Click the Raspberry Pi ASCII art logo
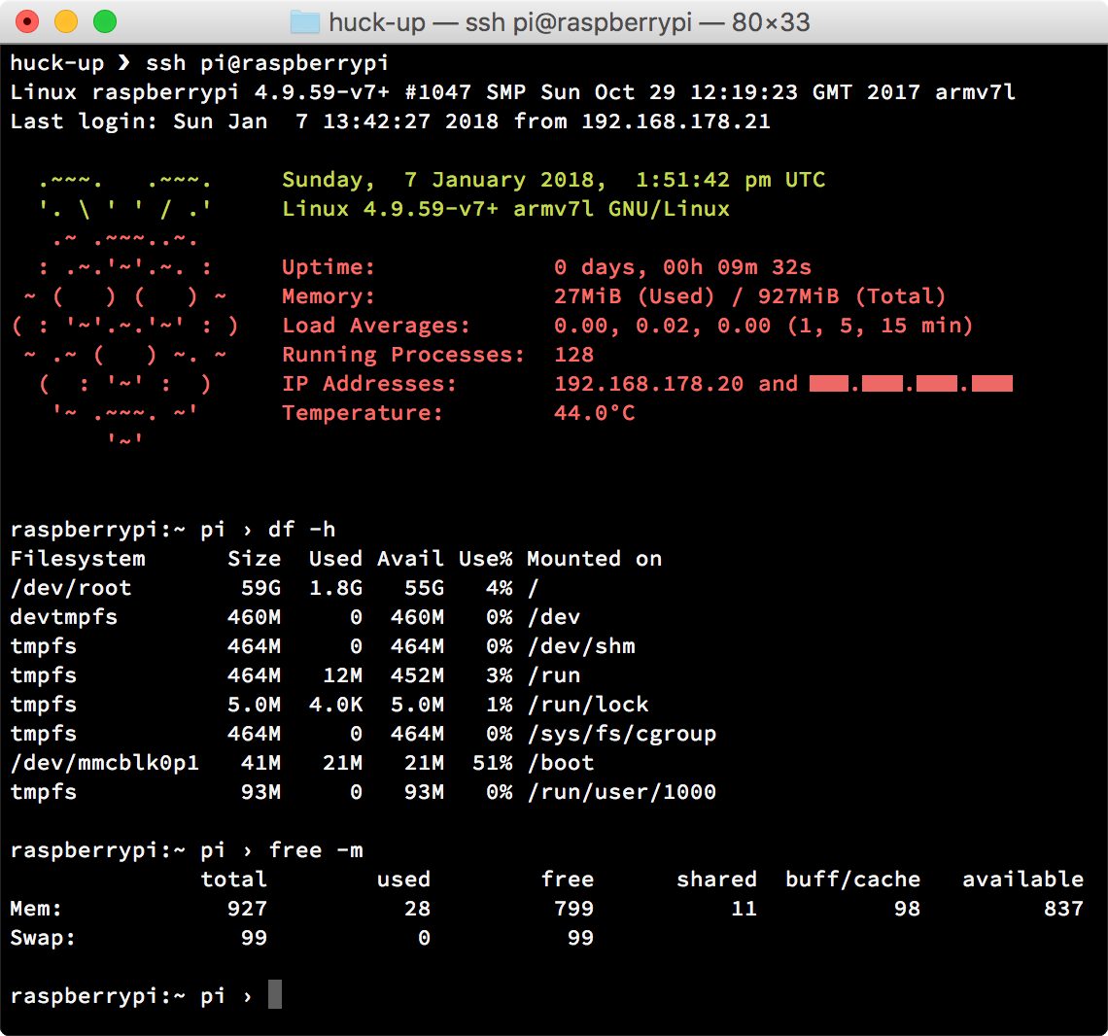This screenshot has height=1036, width=1108. tap(125, 311)
